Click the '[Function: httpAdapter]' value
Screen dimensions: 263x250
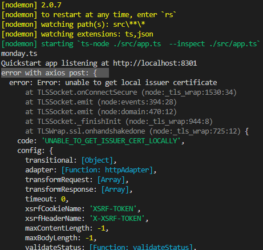107,170
